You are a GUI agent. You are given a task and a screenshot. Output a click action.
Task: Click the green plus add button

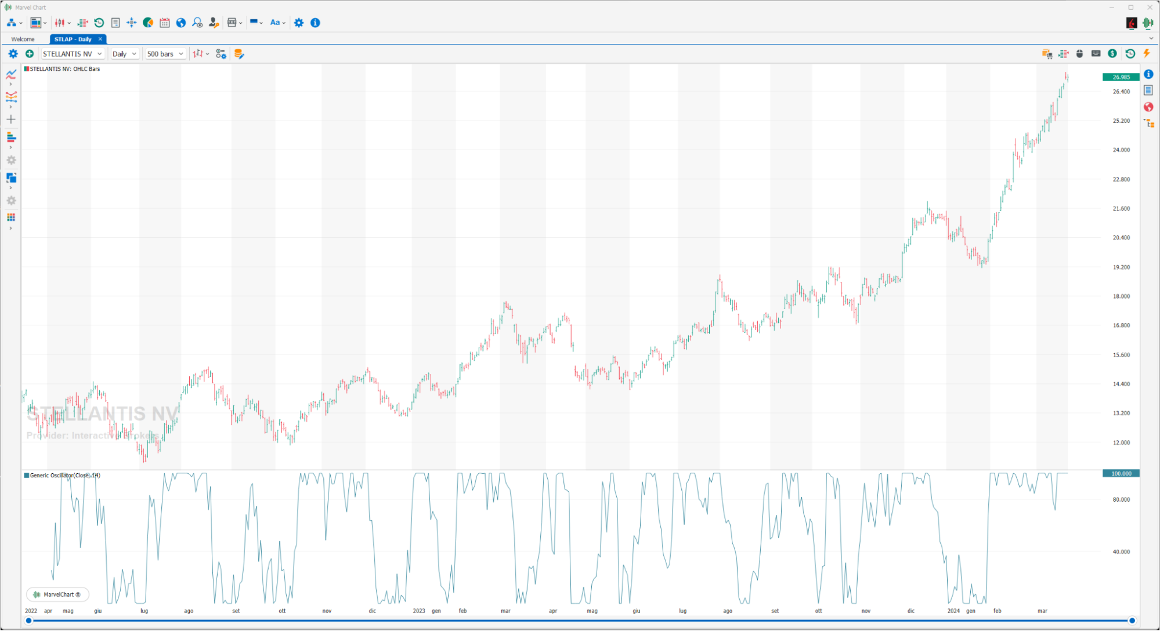30,54
